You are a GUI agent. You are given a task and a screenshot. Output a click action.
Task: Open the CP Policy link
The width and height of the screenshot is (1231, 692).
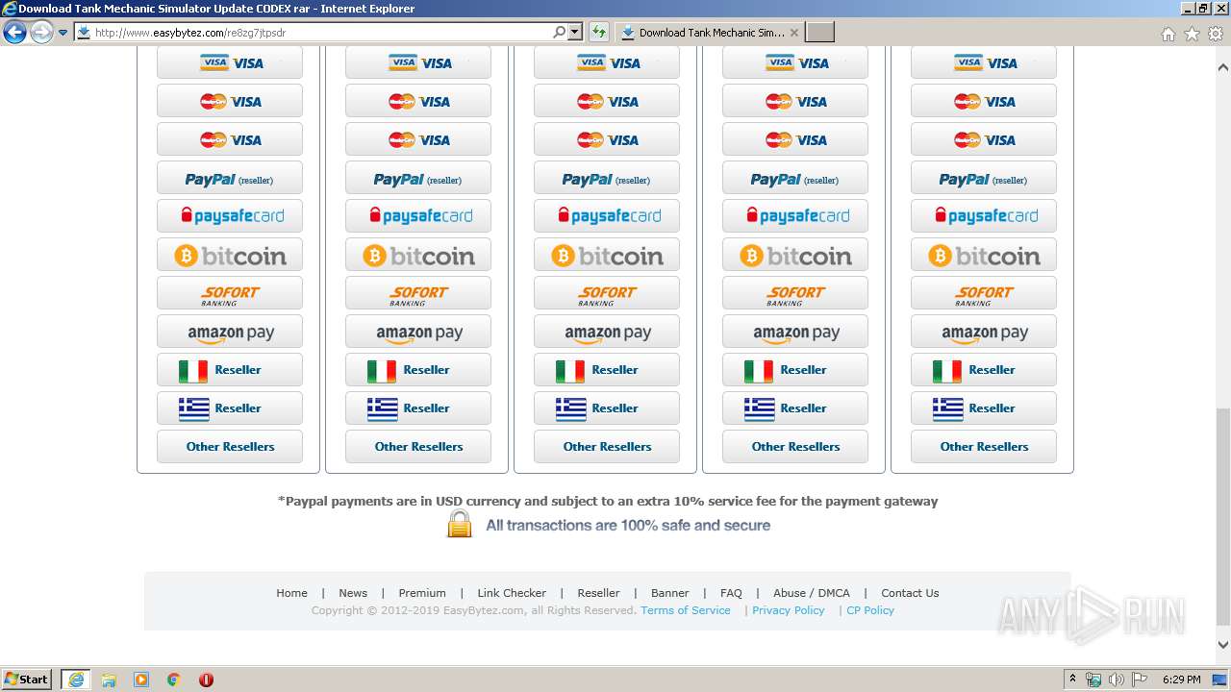coord(870,610)
